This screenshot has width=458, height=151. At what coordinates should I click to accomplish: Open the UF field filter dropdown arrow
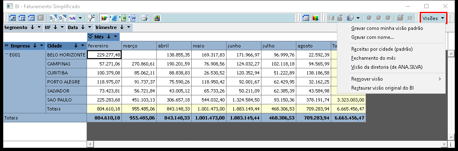pyautogui.click(x=62, y=27)
